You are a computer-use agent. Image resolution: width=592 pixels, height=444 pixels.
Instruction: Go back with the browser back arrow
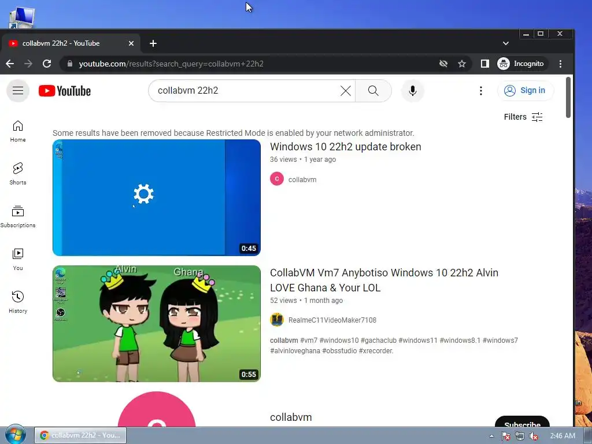(x=10, y=64)
